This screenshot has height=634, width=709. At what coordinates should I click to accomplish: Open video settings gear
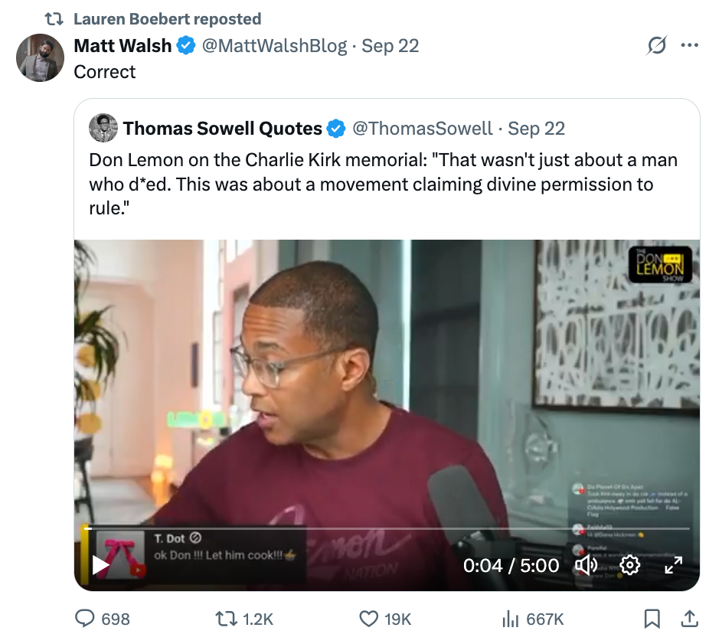(629, 565)
